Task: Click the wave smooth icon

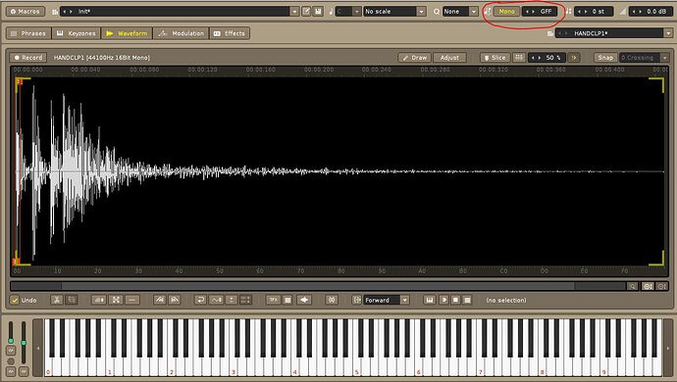Action: [216, 300]
